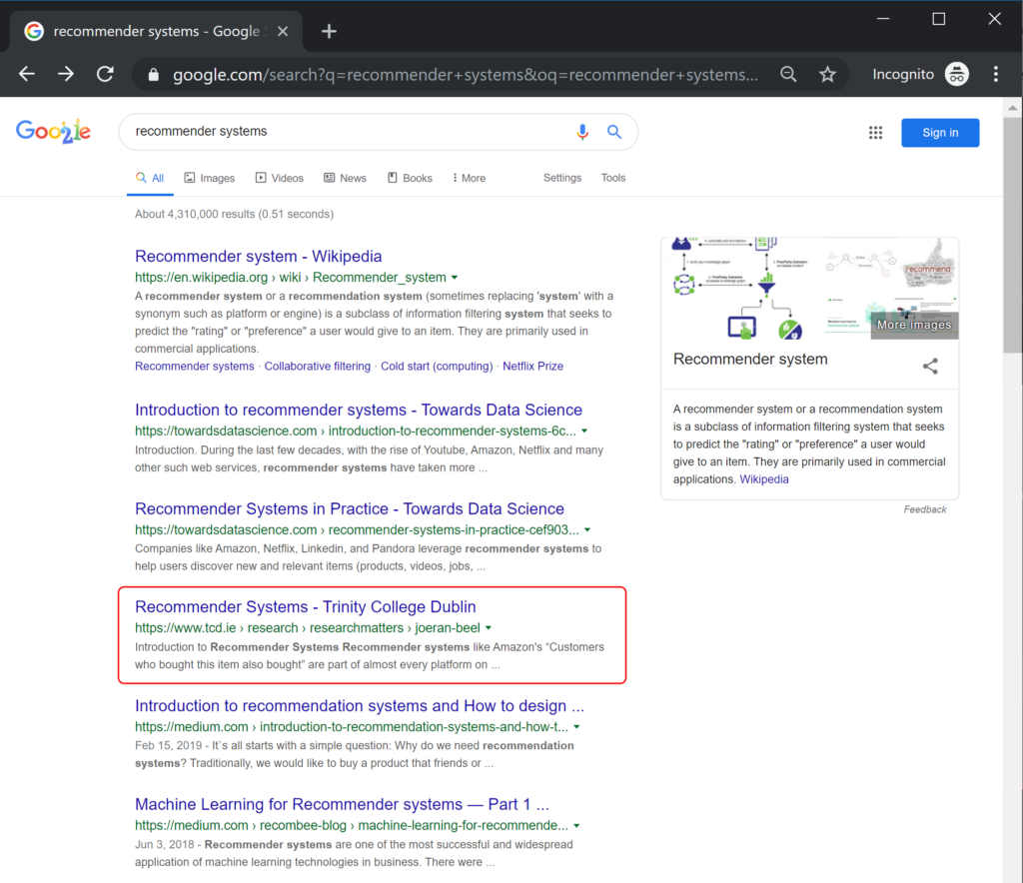The image size is (1023, 883).
Task: Close the recommender systems tab
Action: click(283, 31)
